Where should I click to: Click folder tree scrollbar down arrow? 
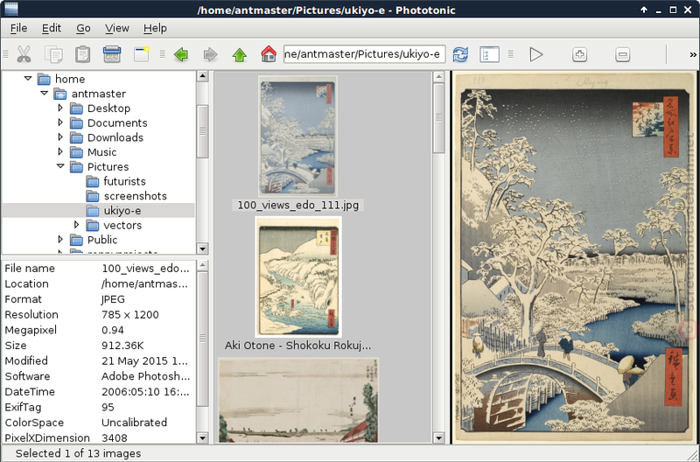203,248
